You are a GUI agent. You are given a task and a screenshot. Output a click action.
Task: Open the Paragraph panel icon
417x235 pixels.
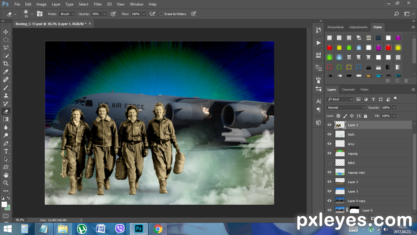[x=318, y=110]
